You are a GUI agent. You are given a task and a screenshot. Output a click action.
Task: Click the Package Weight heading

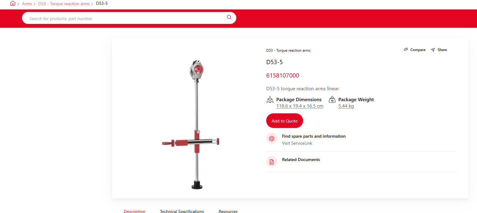click(356, 99)
